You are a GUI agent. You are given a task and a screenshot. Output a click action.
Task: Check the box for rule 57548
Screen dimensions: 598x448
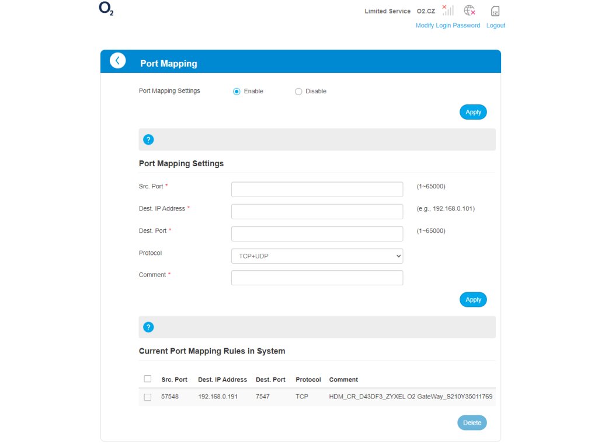tap(148, 397)
